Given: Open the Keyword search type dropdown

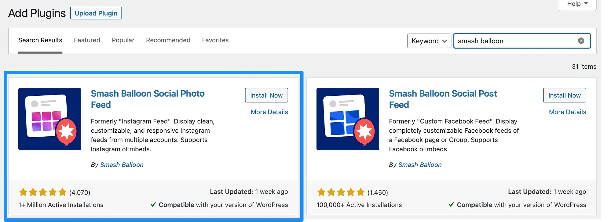Looking at the screenshot, I should tap(429, 41).
